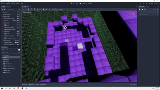
Task: Click the Pause scene button
Action: 144,4
